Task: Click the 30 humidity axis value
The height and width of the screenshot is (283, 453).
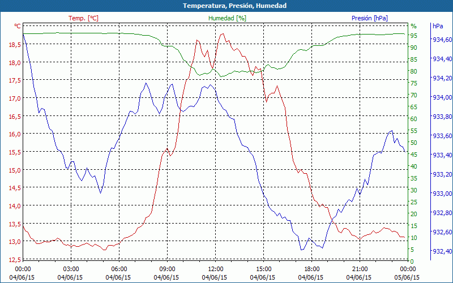Action: click(x=414, y=190)
